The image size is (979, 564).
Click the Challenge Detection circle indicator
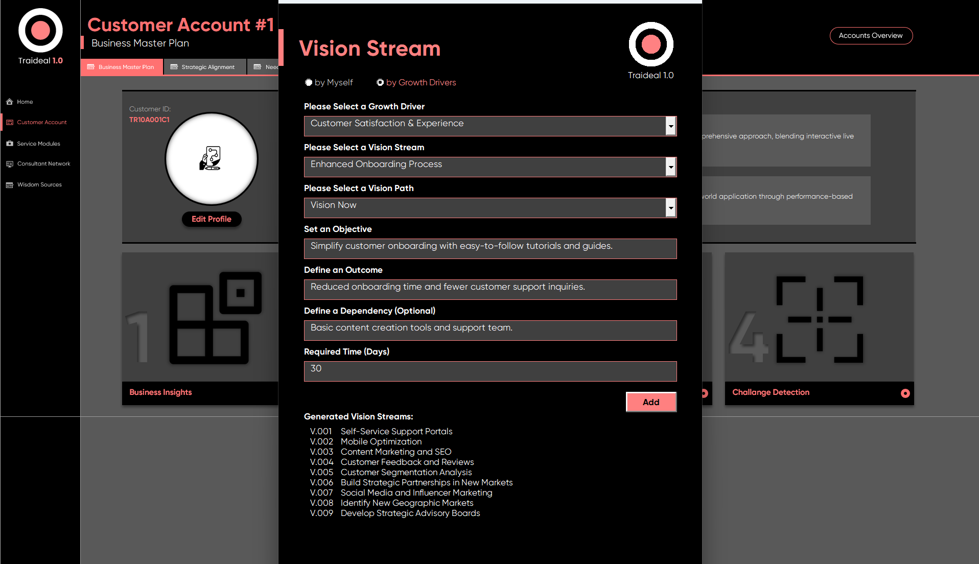tap(905, 393)
